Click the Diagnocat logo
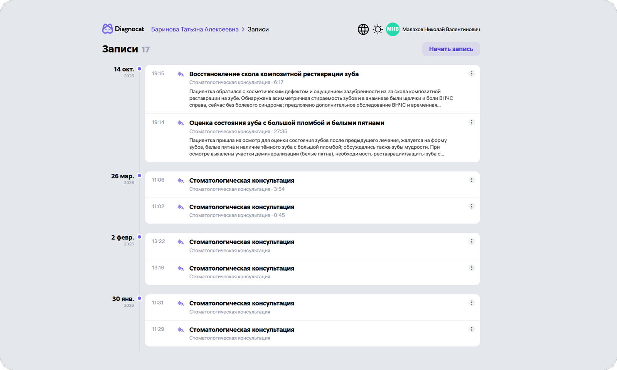617x370 pixels. 123,29
